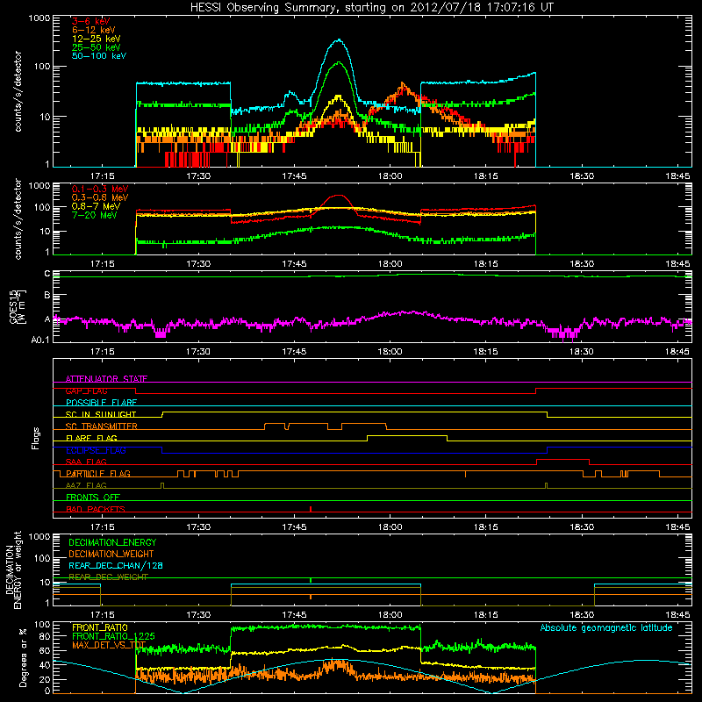Select the orange MAX_DET_VS_TOT legend label
Image resolution: width=702 pixels, height=702 pixels.
point(108,645)
